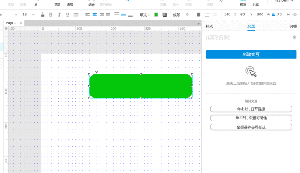The width and height of the screenshot is (300, 173).
Task: Open the arrow style icon
Action: [x=215, y=15]
